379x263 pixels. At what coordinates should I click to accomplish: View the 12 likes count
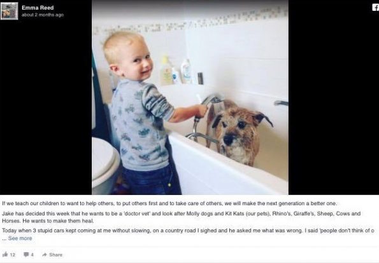tap(13, 255)
